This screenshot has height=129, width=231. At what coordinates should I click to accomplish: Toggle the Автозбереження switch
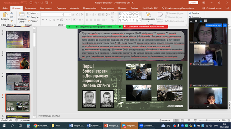tap(24, 3)
